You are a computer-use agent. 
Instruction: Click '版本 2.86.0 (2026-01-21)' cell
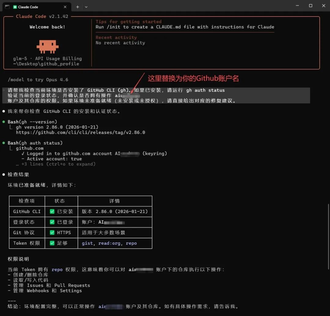pyautogui.click(x=115, y=211)
